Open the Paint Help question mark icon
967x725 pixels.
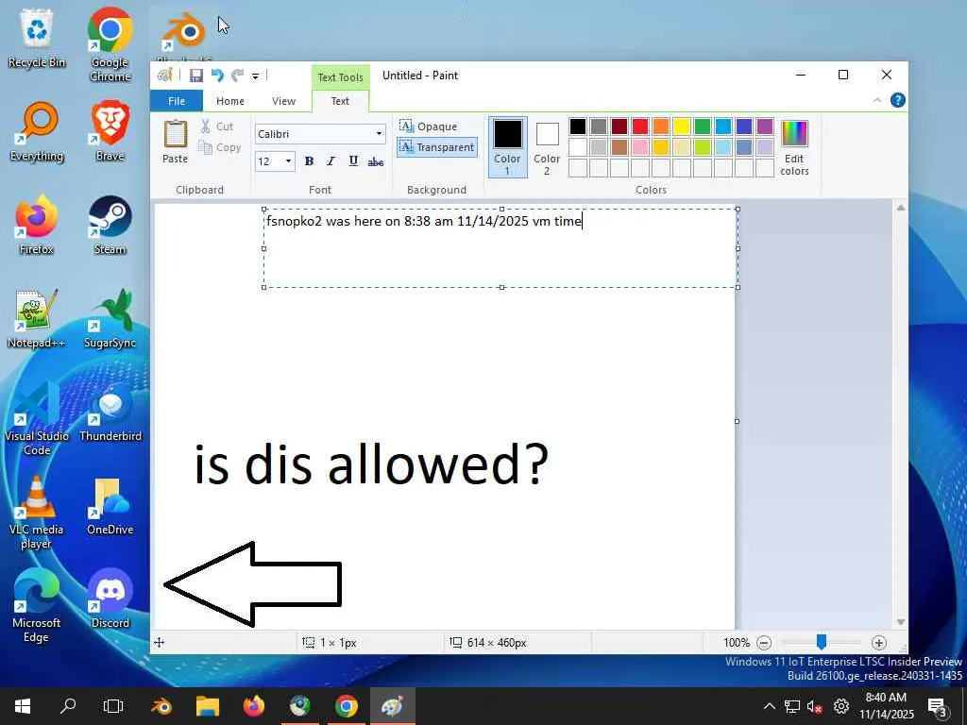898,100
